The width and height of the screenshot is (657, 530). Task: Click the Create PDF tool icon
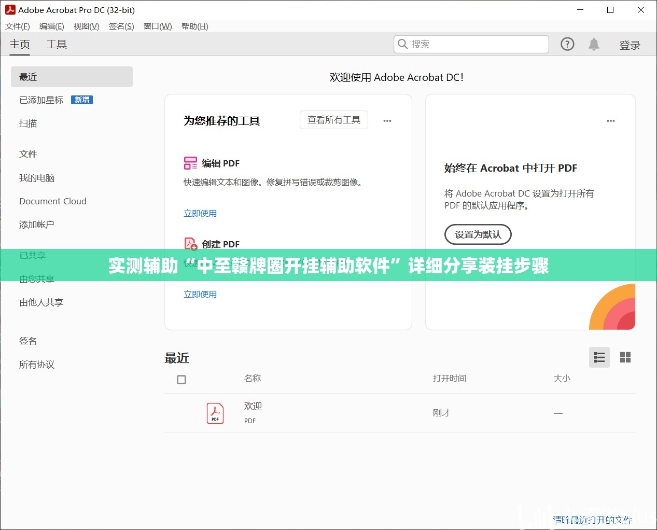[190, 244]
